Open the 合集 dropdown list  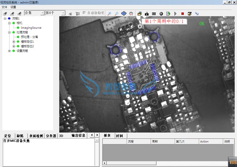[x=42, y=13]
